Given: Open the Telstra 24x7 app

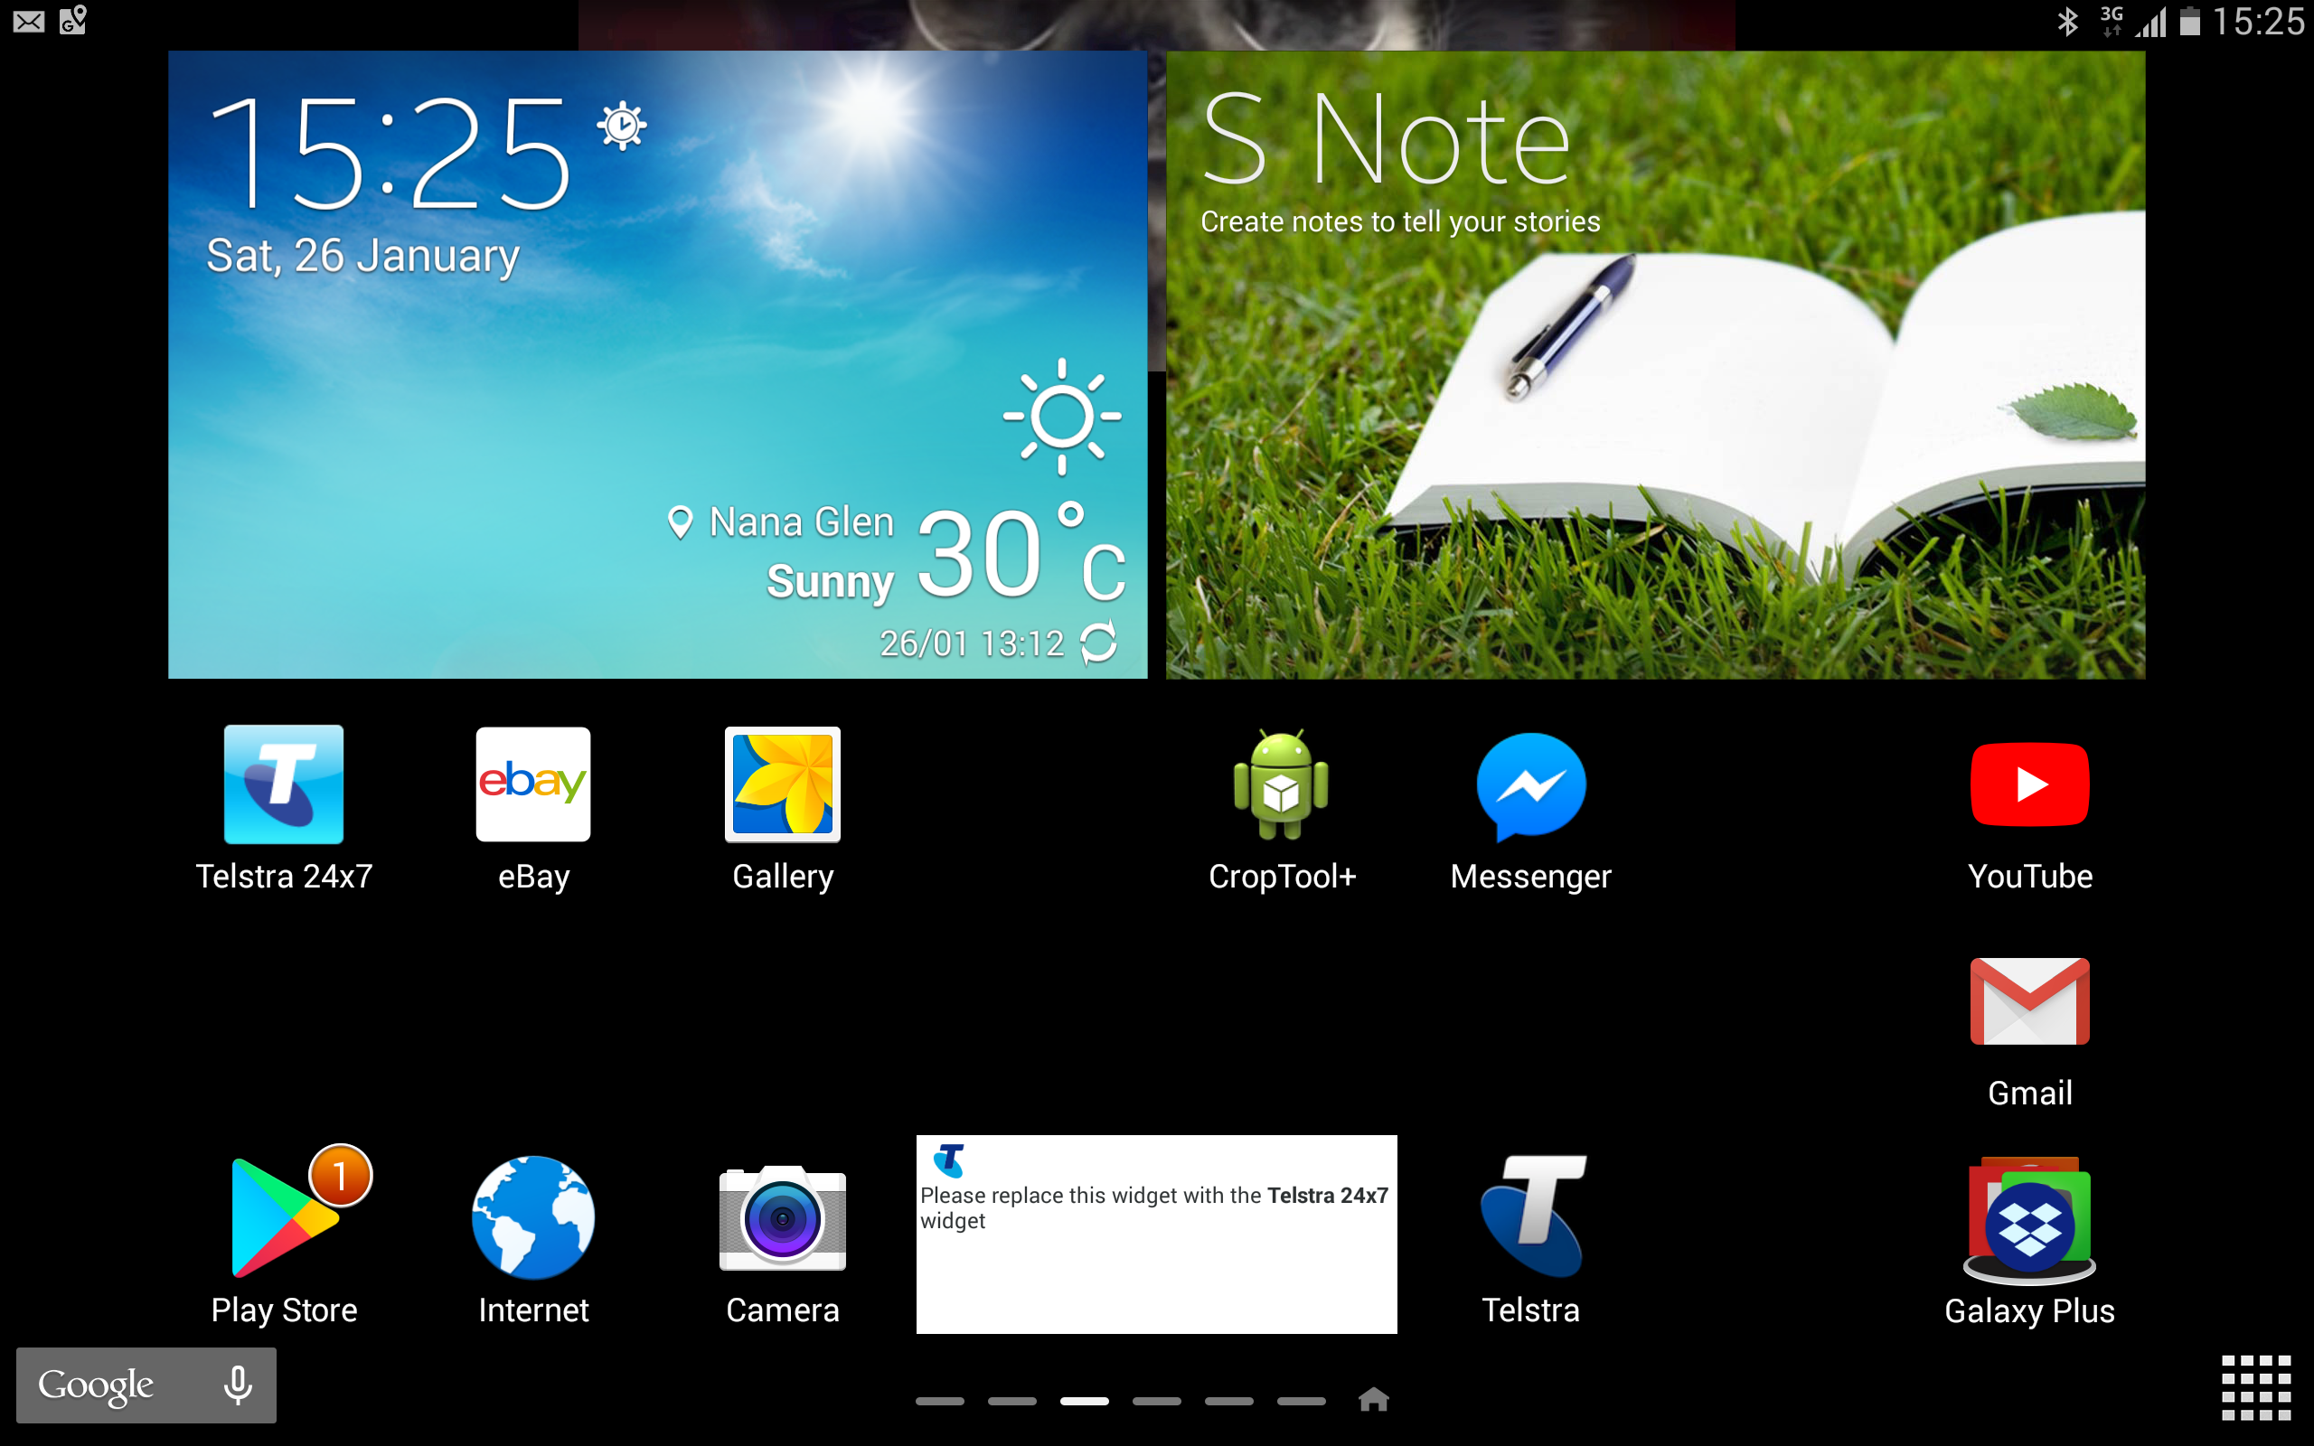Looking at the screenshot, I should tap(283, 786).
